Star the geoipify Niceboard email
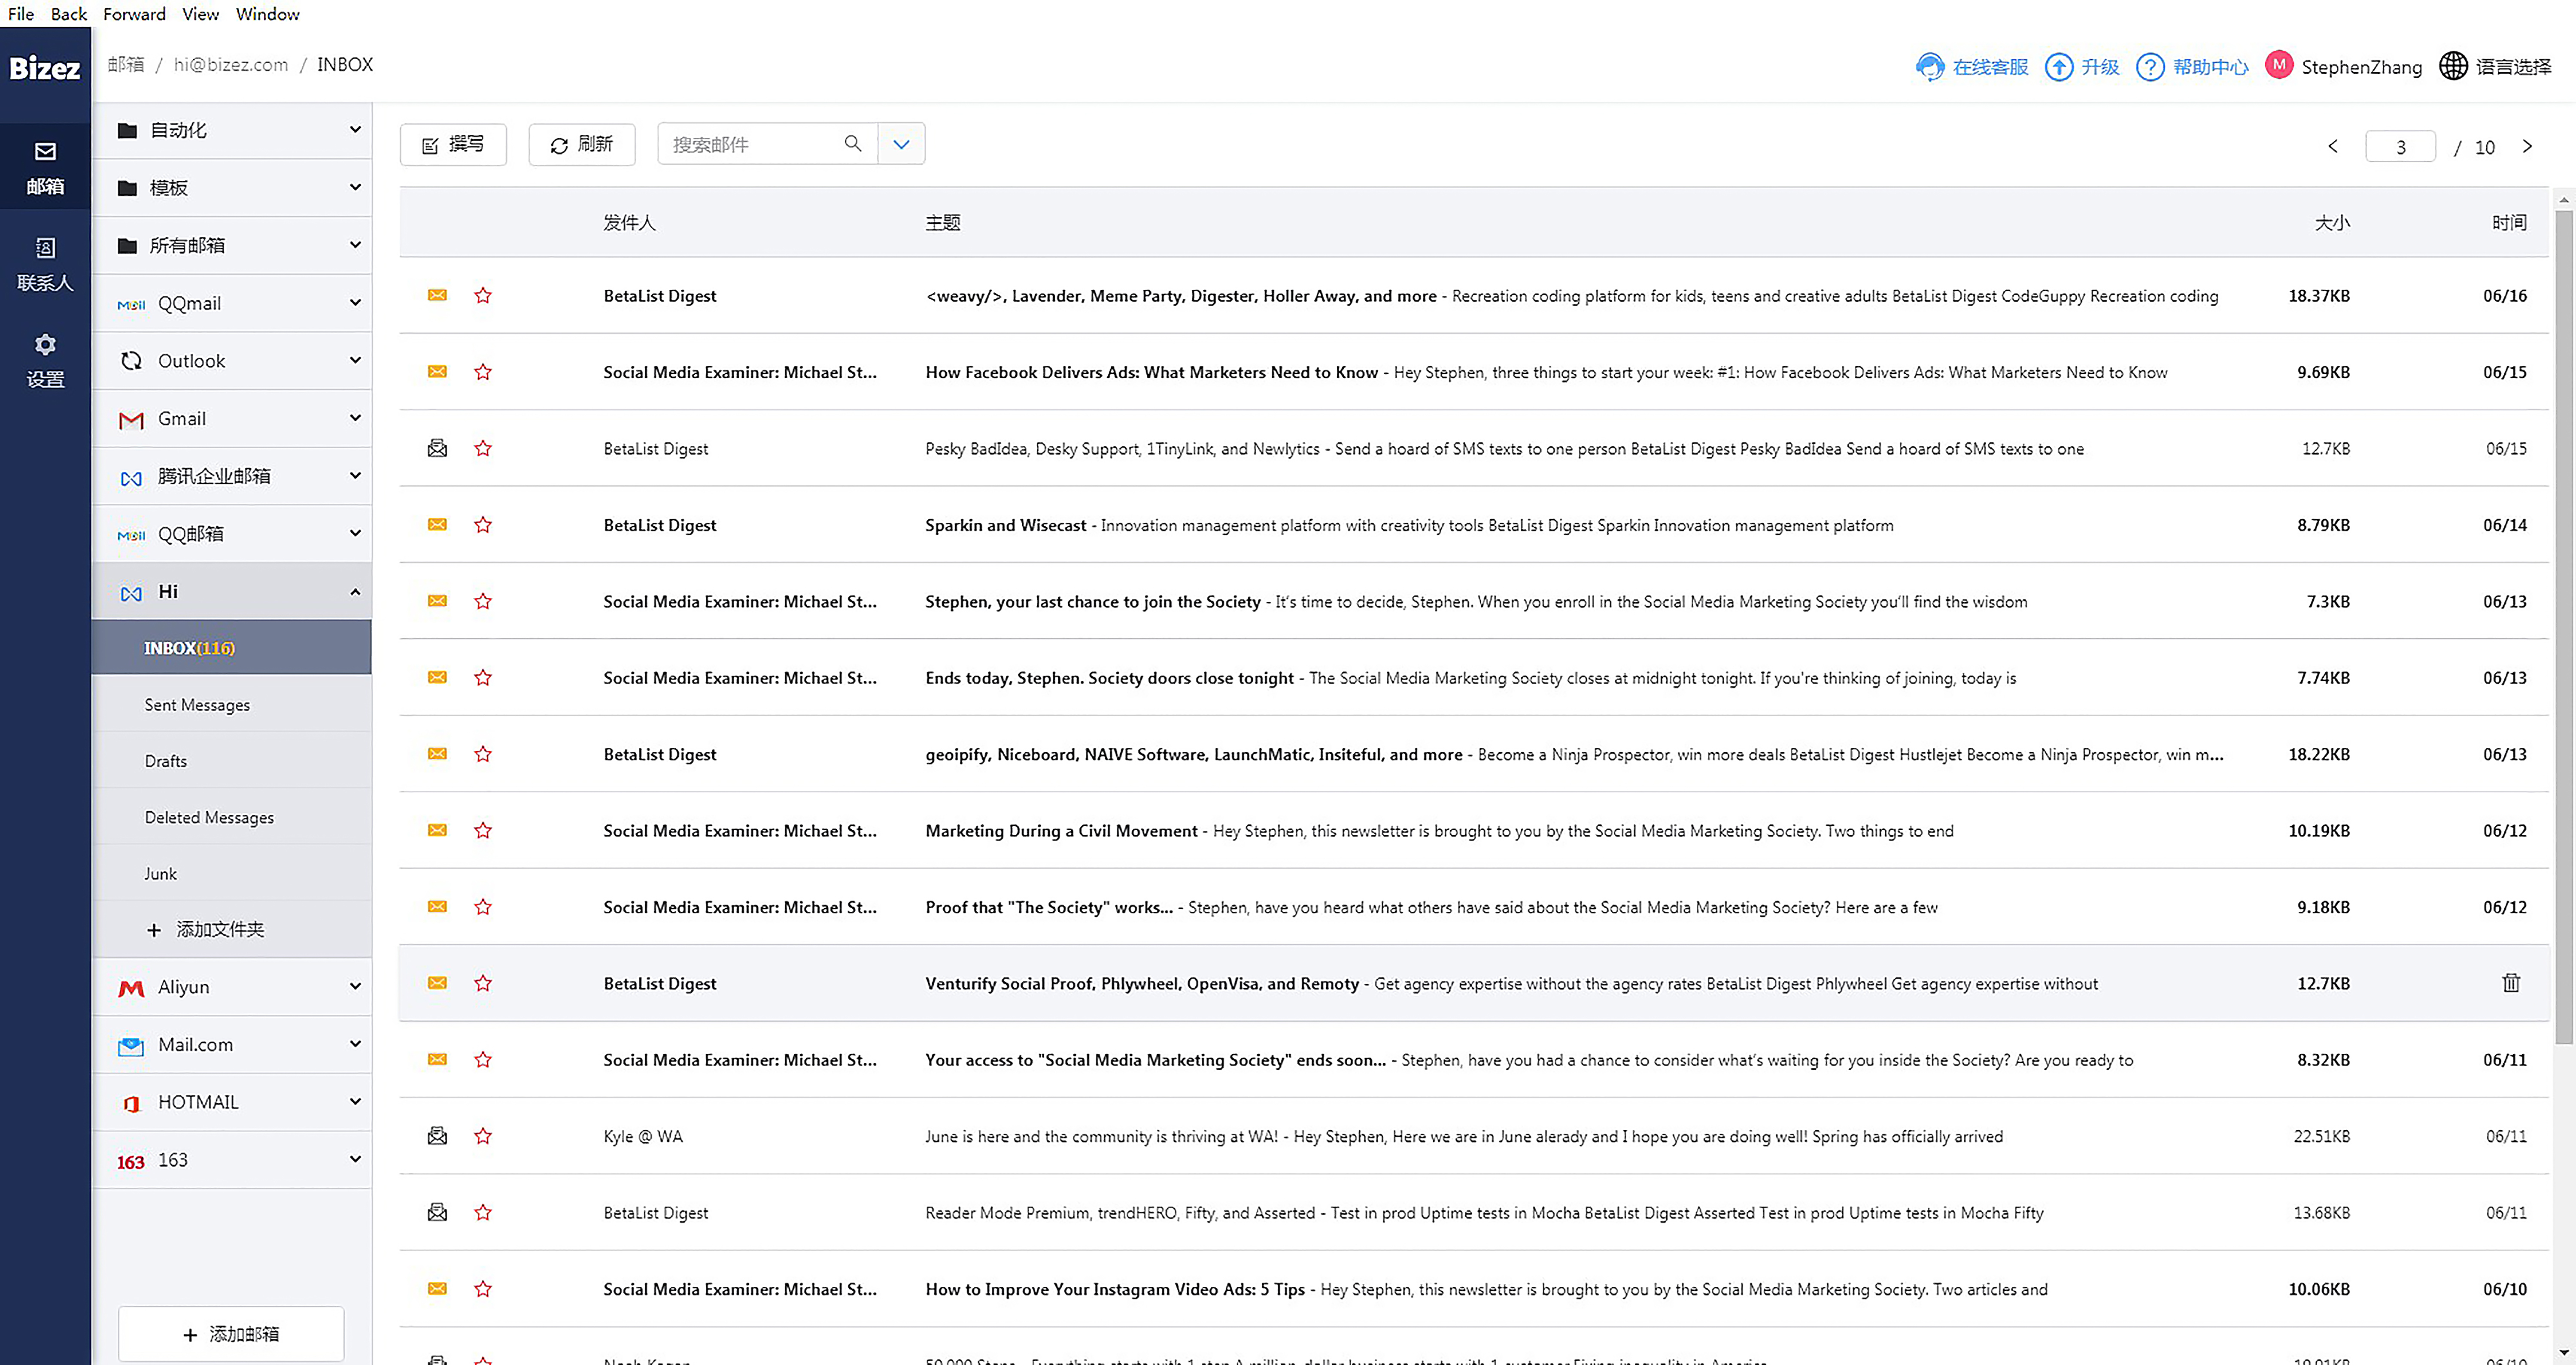The image size is (2576, 1365). (x=483, y=754)
